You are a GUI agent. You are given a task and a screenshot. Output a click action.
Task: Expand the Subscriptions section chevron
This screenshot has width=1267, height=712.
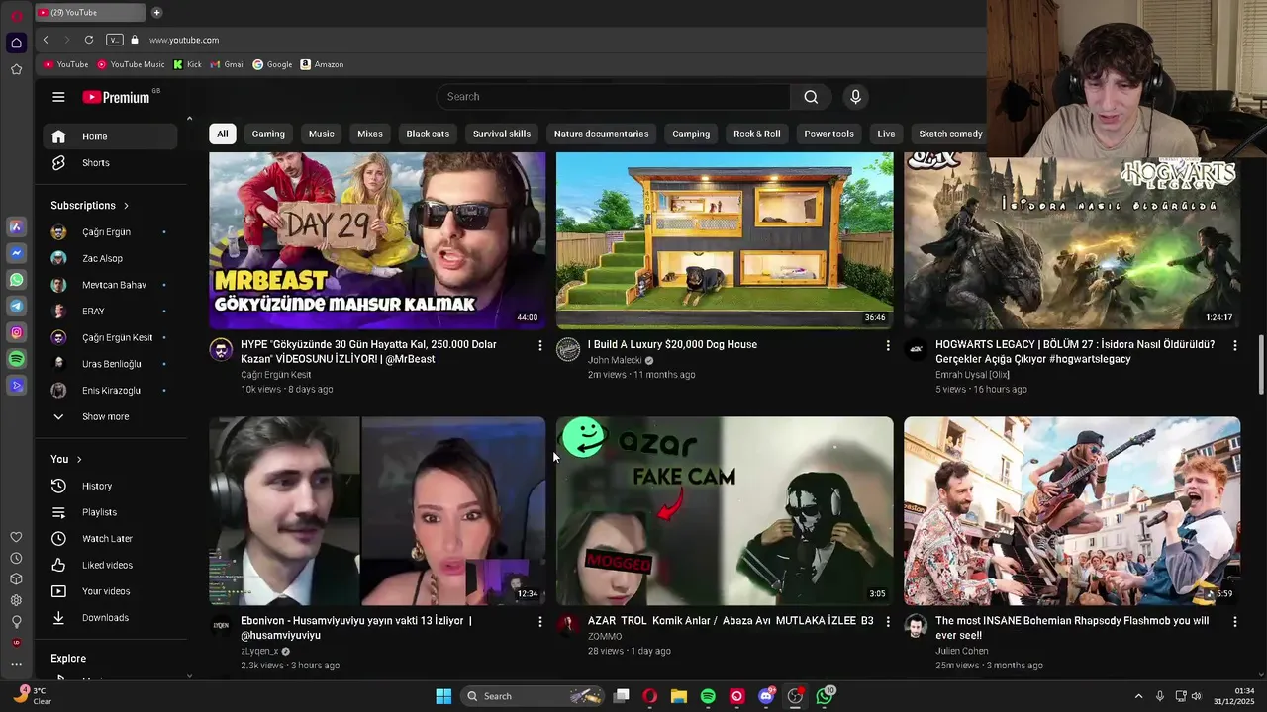tap(126, 206)
